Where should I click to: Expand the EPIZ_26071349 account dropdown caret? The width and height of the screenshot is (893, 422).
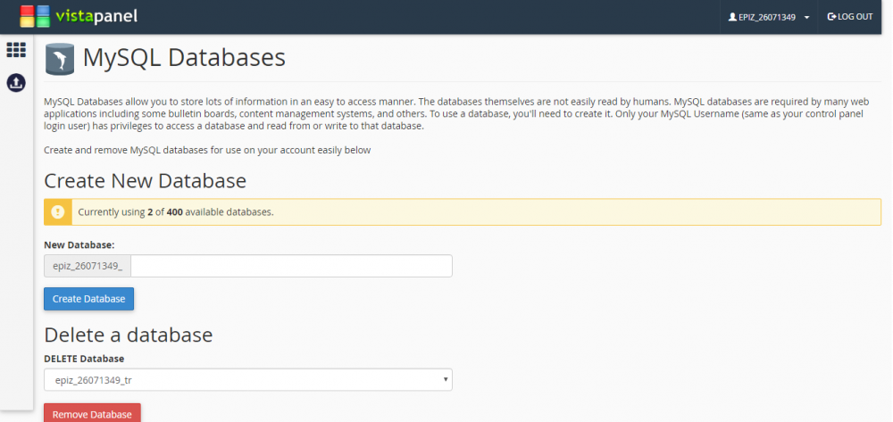[806, 18]
